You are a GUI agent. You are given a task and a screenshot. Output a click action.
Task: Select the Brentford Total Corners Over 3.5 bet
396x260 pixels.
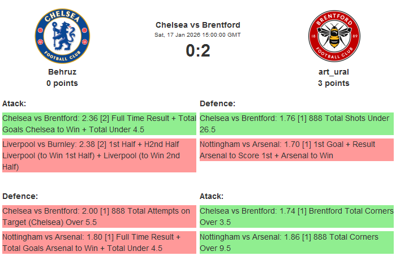pyautogui.click(x=296, y=216)
